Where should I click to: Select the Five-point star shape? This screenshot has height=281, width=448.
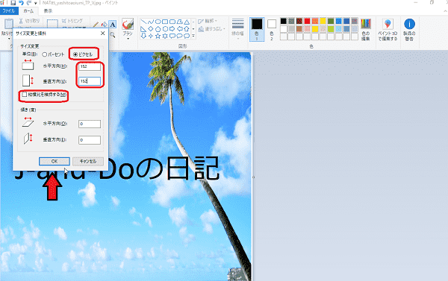[x=158, y=36]
